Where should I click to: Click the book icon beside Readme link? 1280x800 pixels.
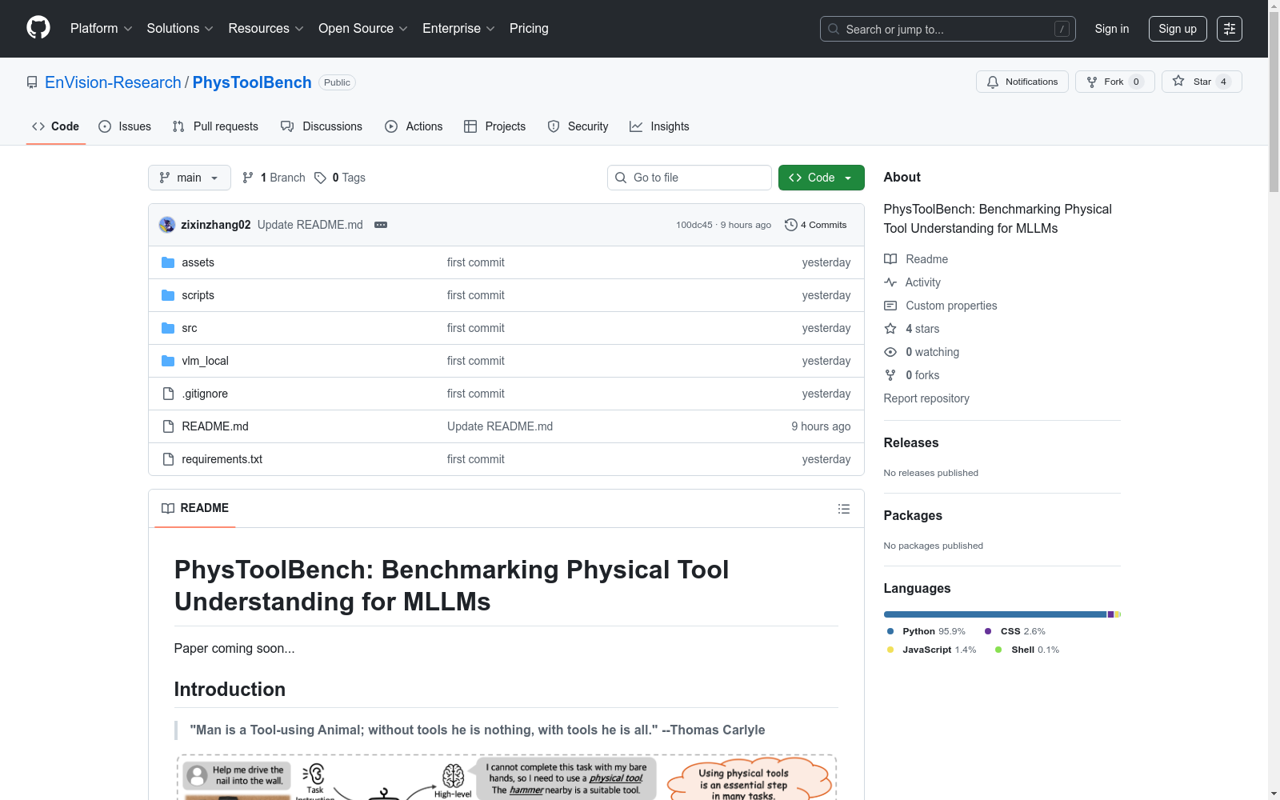tap(890, 259)
